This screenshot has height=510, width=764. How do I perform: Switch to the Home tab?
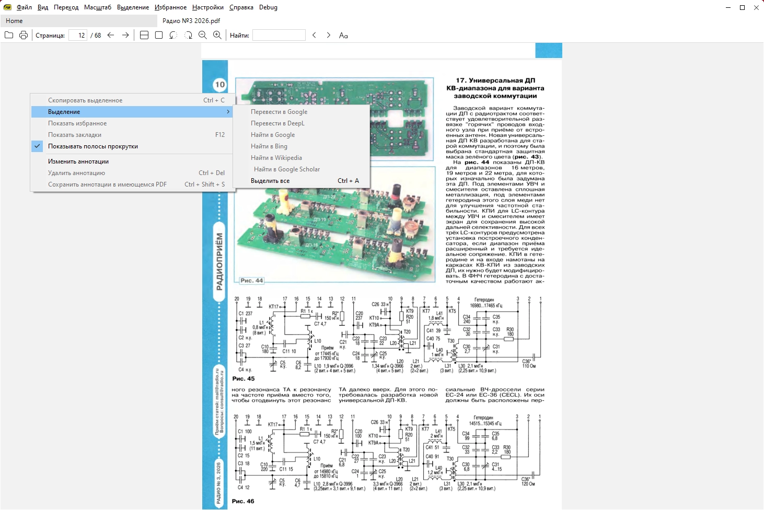pos(15,21)
